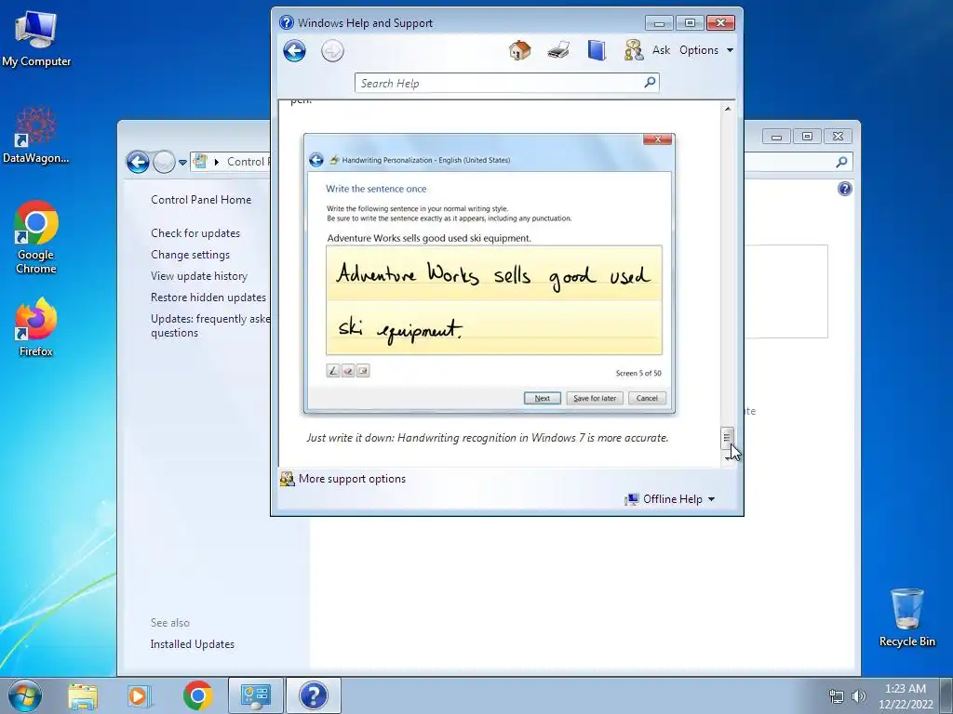Switch to Control Panel taskbar button

(x=255, y=695)
